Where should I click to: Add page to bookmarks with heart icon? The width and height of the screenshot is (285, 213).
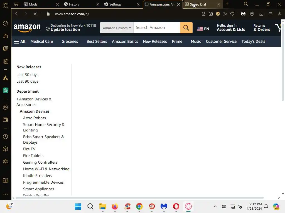[232, 14]
